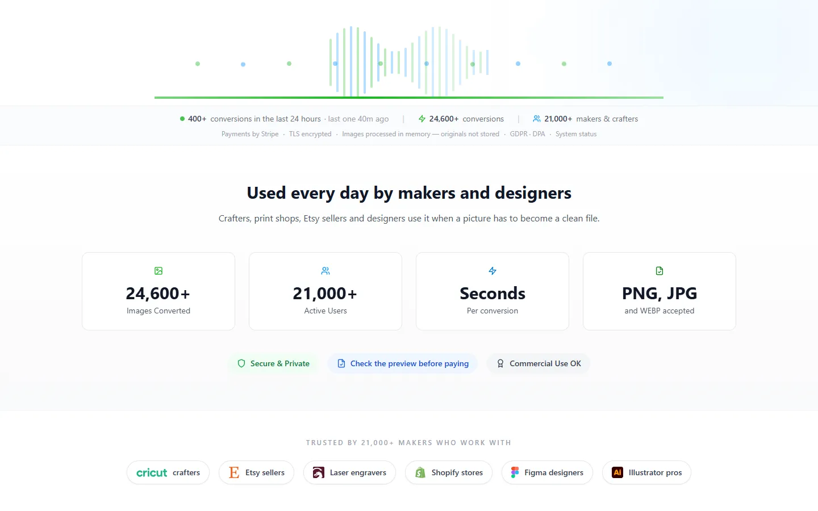The image size is (818, 511).
Task: Click the lightning icon above Seconds
Action: pyautogui.click(x=493, y=271)
